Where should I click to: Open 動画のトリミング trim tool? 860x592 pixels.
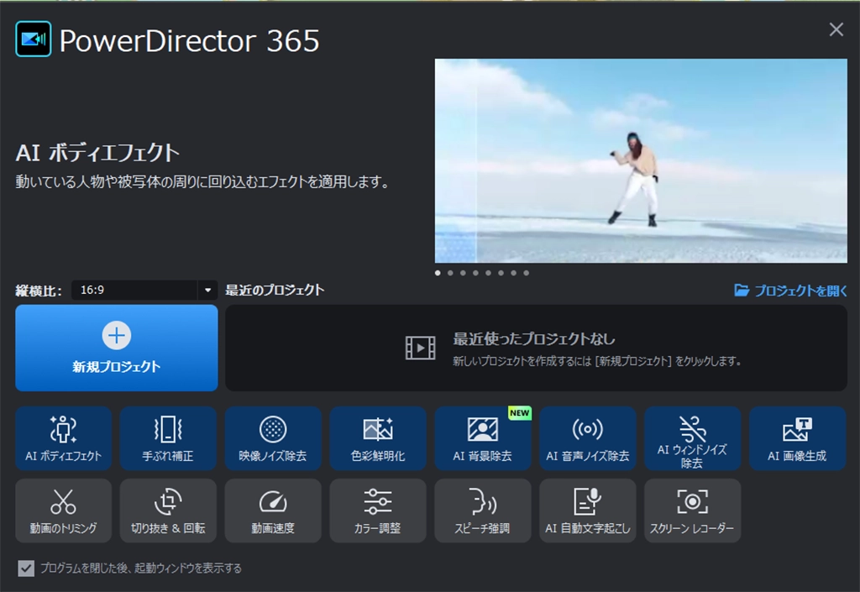[64, 511]
